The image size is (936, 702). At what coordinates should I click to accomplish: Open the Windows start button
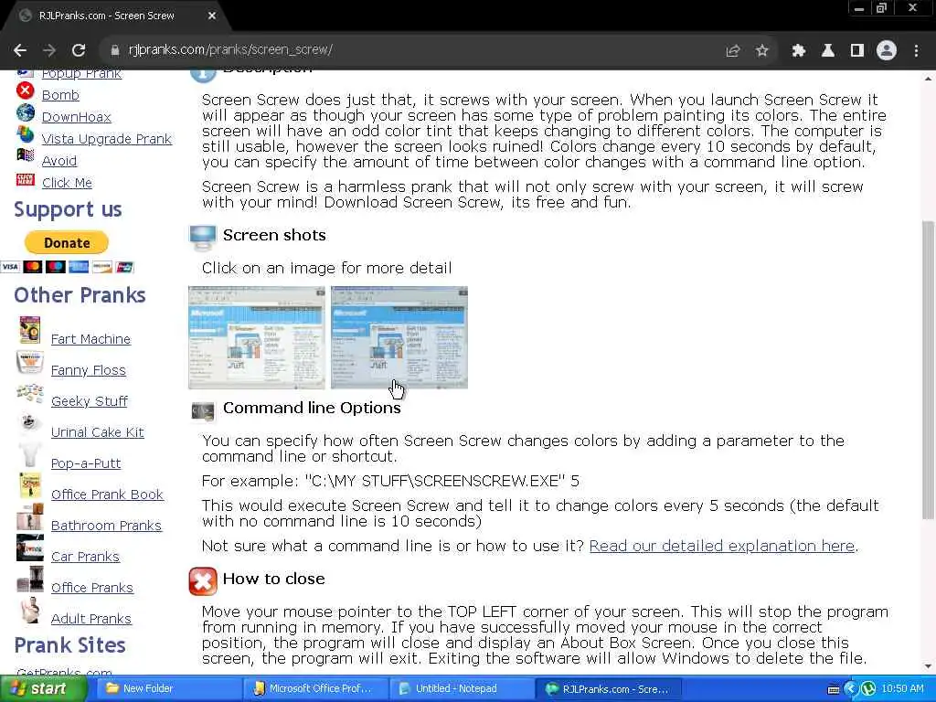[x=42, y=689]
